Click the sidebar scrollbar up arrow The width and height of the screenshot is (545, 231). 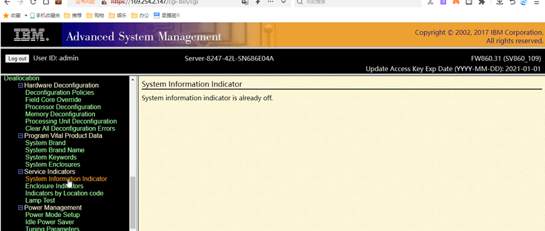132,79
